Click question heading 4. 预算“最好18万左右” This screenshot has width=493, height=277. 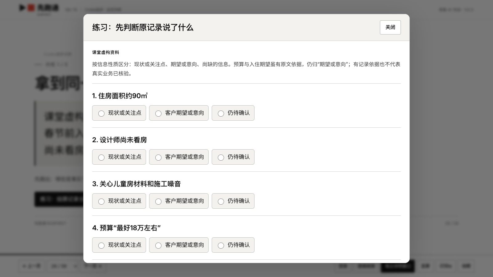coord(126,228)
